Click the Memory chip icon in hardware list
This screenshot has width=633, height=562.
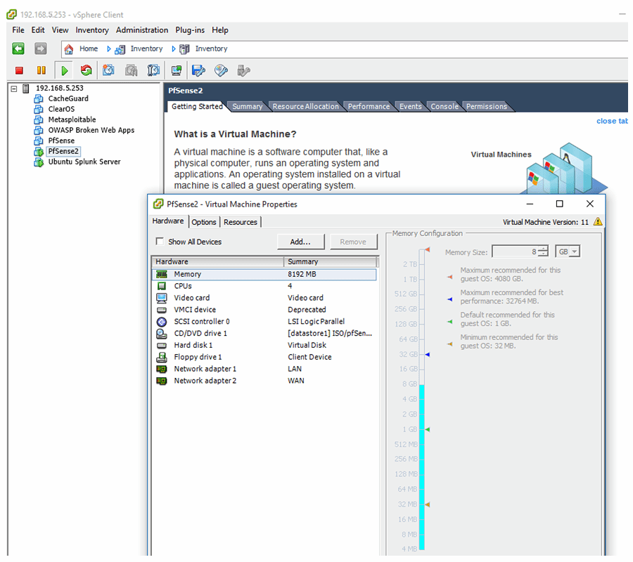coord(162,274)
